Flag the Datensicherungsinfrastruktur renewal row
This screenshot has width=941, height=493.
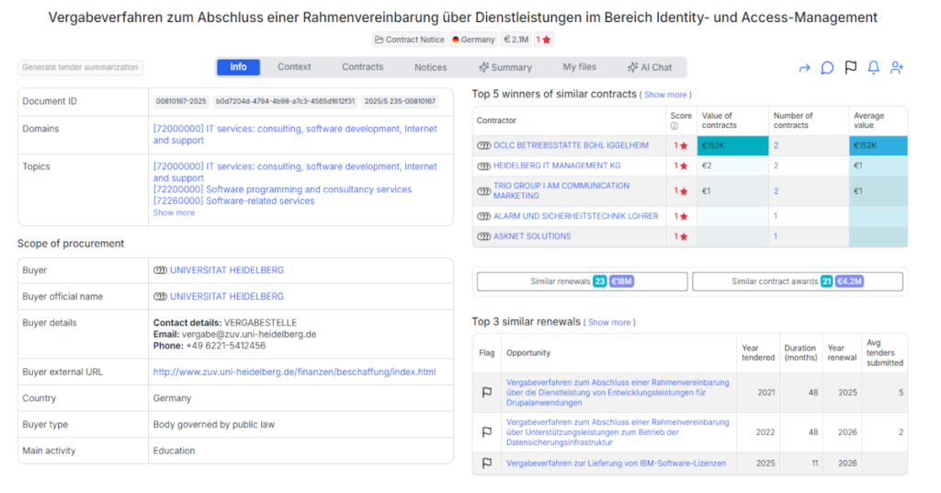487,431
